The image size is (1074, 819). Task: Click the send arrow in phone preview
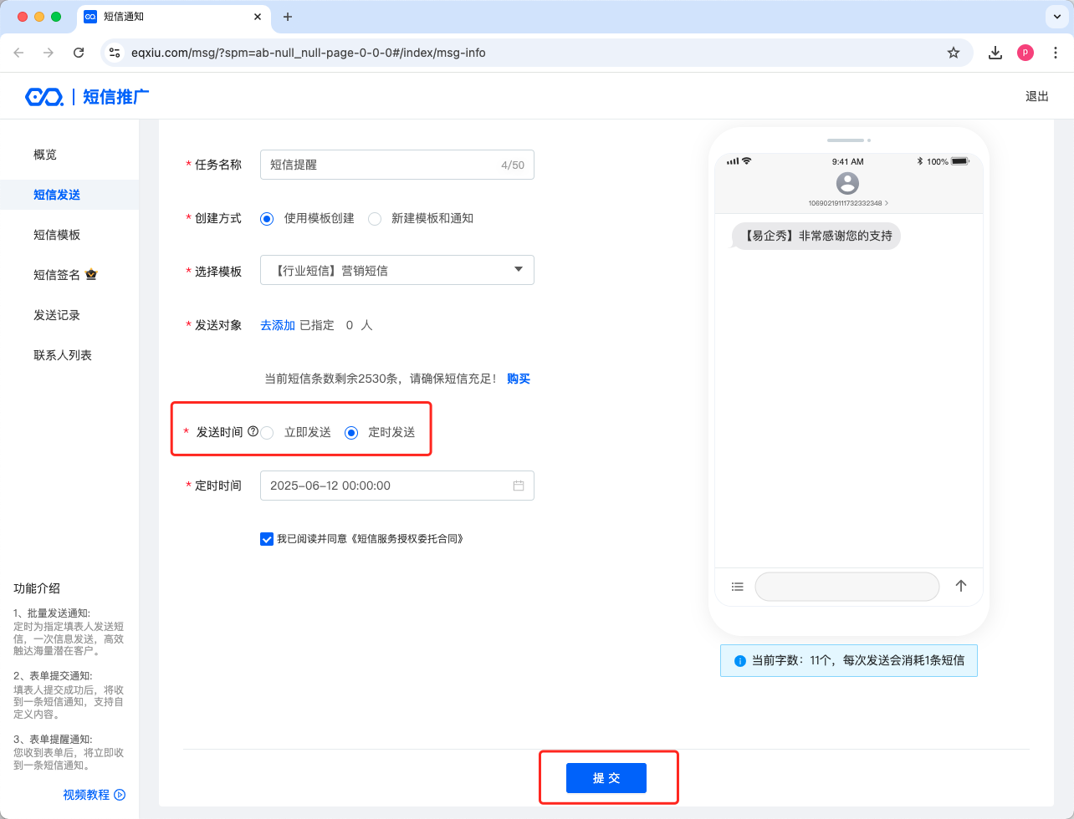pyautogui.click(x=961, y=586)
